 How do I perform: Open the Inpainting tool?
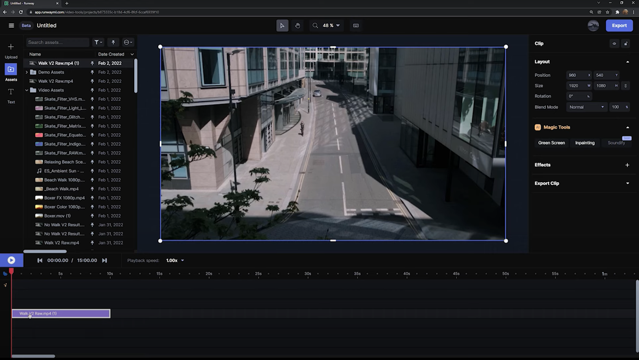585,143
